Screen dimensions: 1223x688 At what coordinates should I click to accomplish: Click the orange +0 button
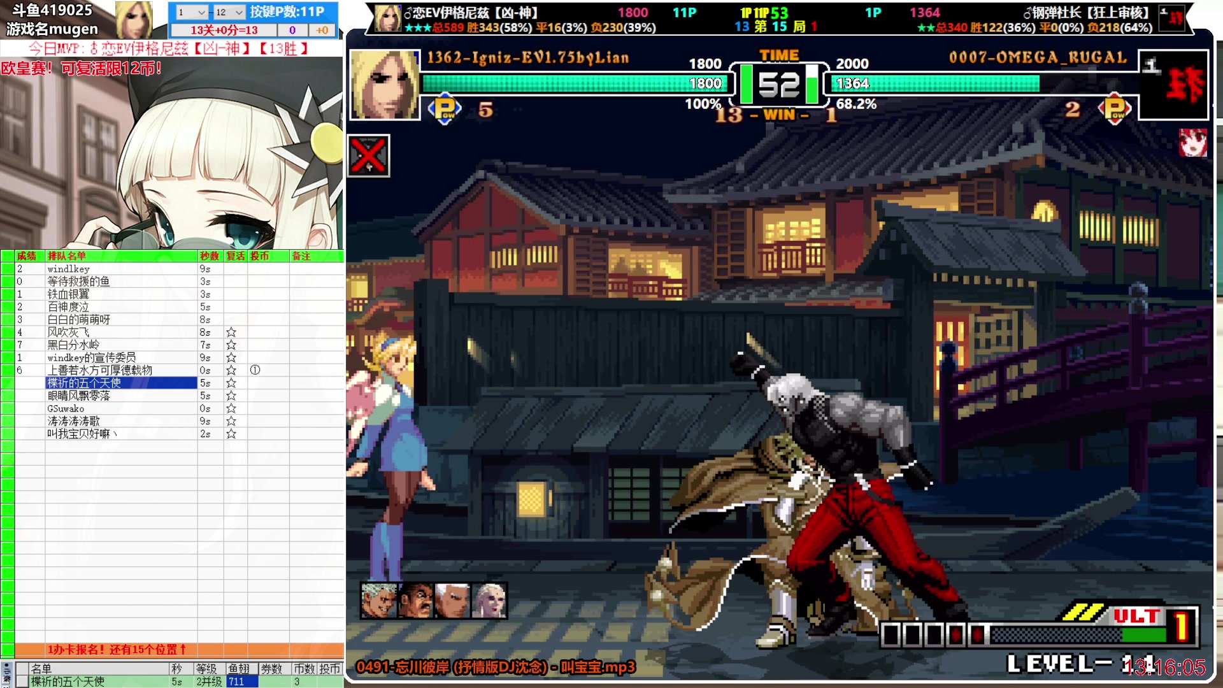322,30
